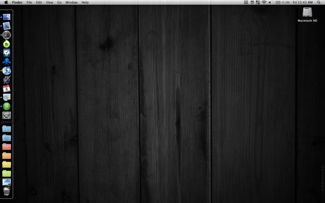This screenshot has width=325, height=203.
Task: Click the alarm clock menu bar icon
Action: [252, 3]
